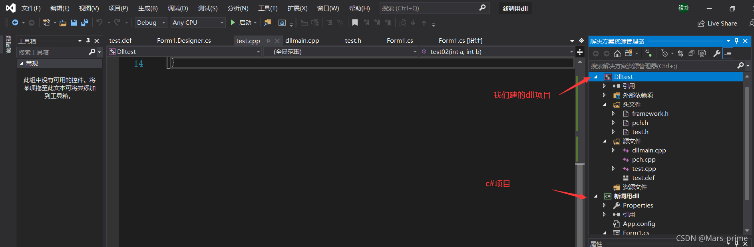Click the Save All icon
This screenshot has height=247, width=754.
point(85,23)
